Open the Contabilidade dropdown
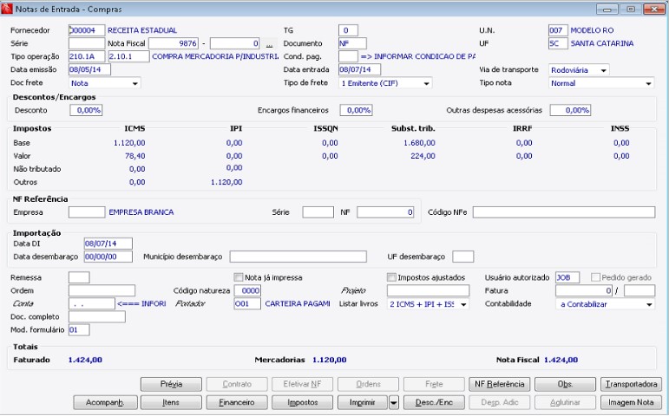Image resolution: width=669 pixels, height=416 pixels. [648, 304]
